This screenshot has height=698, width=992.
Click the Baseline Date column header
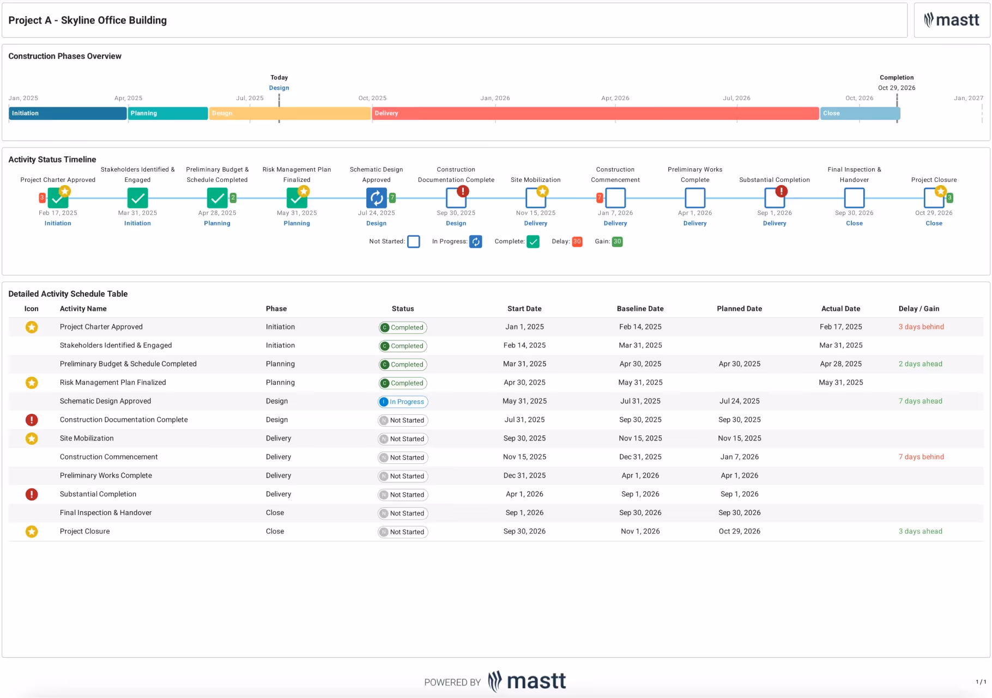(x=640, y=309)
